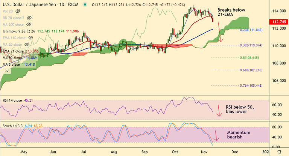The height and width of the screenshot is (156, 289).
Task: Select the MA 50 close legend
Action: pyautogui.click(x=12, y=58)
